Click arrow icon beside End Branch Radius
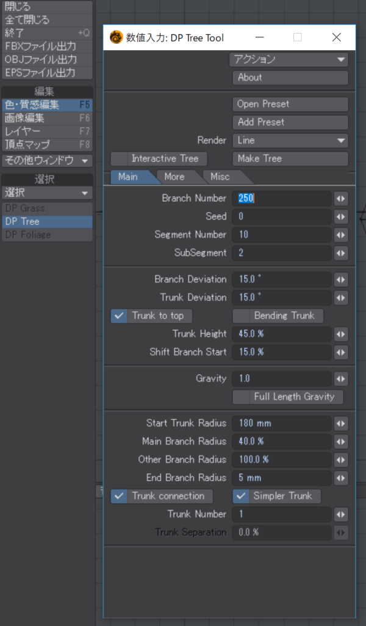This screenshot has height=626, width=366. (341, 478)
